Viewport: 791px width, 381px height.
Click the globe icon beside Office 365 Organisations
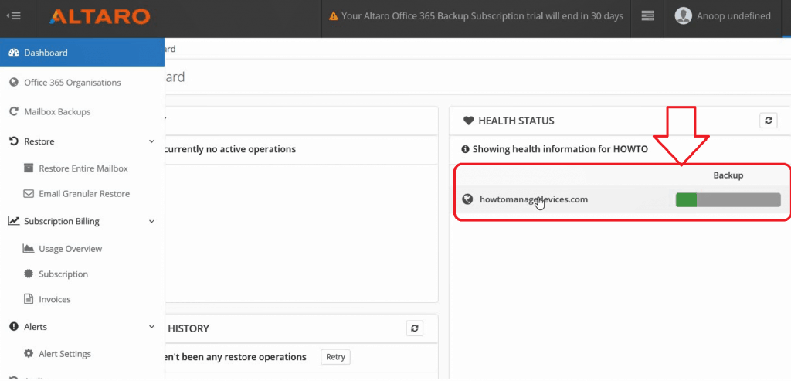(14, 82)
